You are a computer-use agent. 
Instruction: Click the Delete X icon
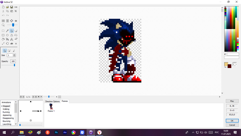pos(16,11)
